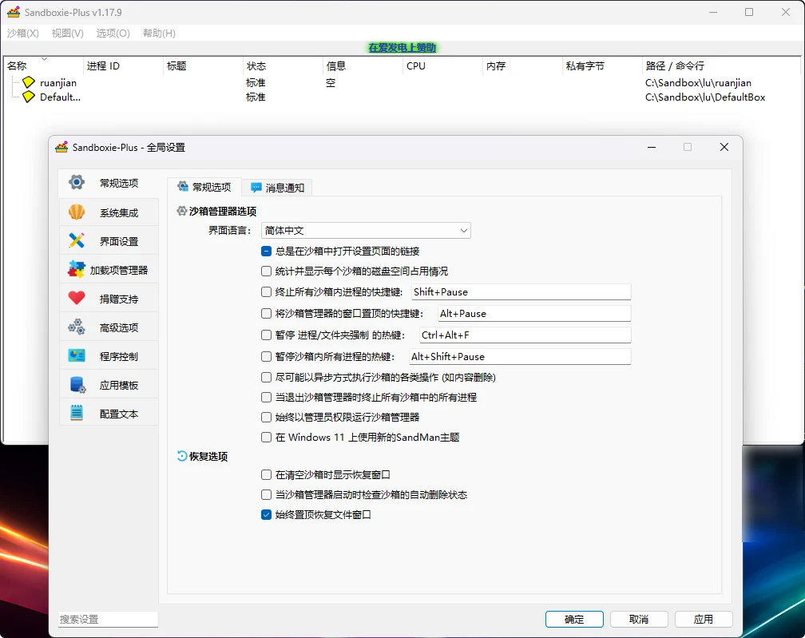This screenshot has height=638, width=805.
Task: Click the crossed pencil icon for 界面设置
Action: coord(77,240)
